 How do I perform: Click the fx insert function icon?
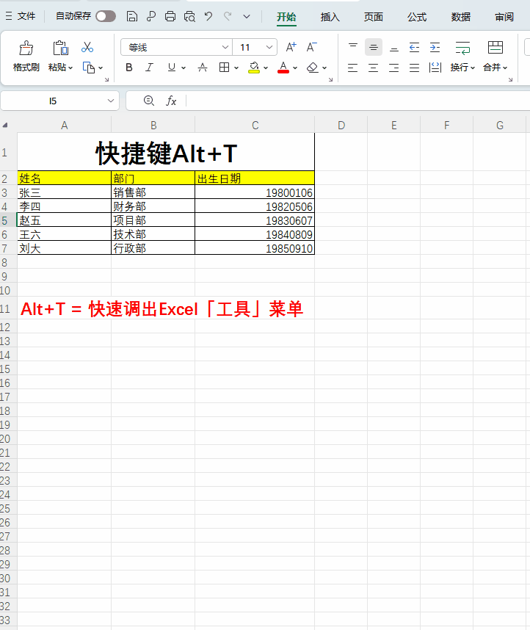[171, 101]
